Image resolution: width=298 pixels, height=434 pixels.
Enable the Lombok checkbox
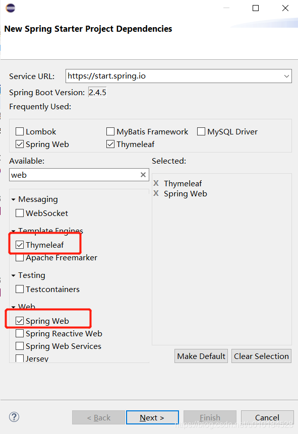tap(20, 131)
